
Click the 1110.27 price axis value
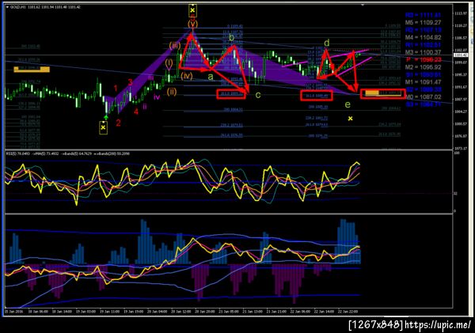point(460,26)
